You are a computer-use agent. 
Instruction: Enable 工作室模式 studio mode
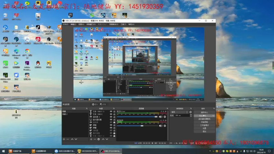click(x=204, y=125)
